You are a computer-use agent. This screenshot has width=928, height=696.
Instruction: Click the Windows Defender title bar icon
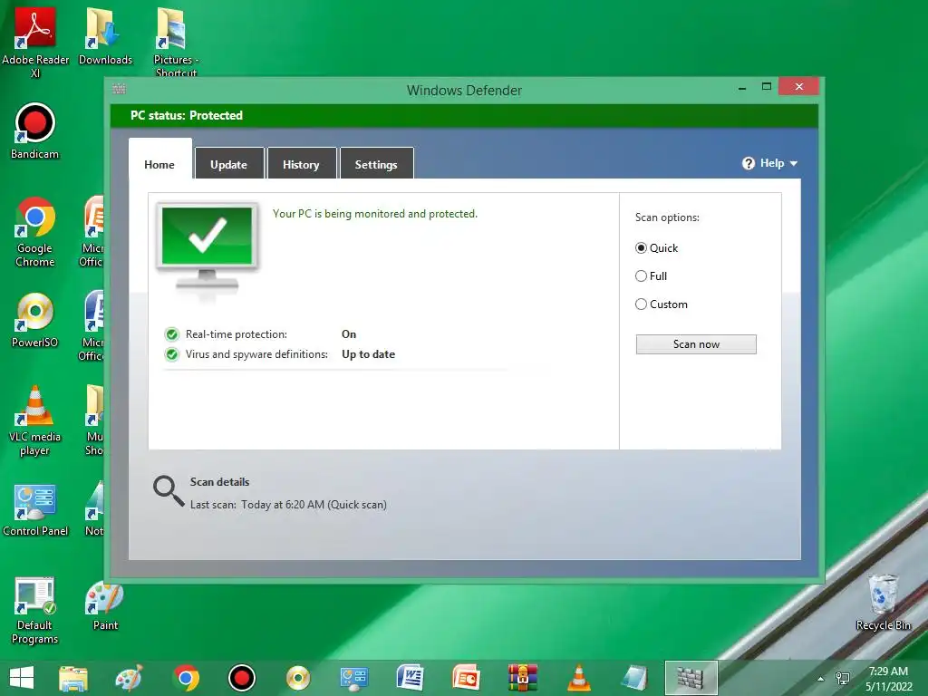pyautogui.click(x=119, y=89)
